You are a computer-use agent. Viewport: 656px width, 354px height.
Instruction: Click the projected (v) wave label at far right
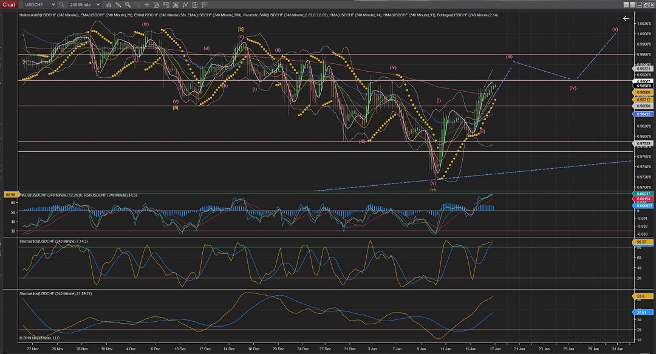615,29
